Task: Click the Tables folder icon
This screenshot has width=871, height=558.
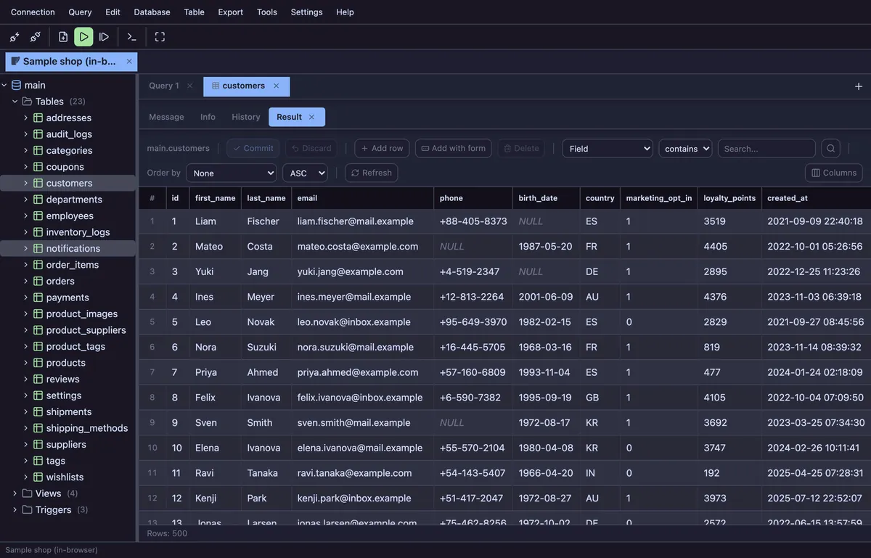Action: 27,102
